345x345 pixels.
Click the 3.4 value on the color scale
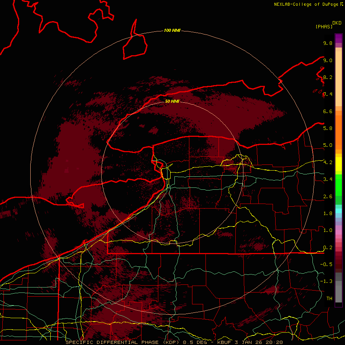328,179
